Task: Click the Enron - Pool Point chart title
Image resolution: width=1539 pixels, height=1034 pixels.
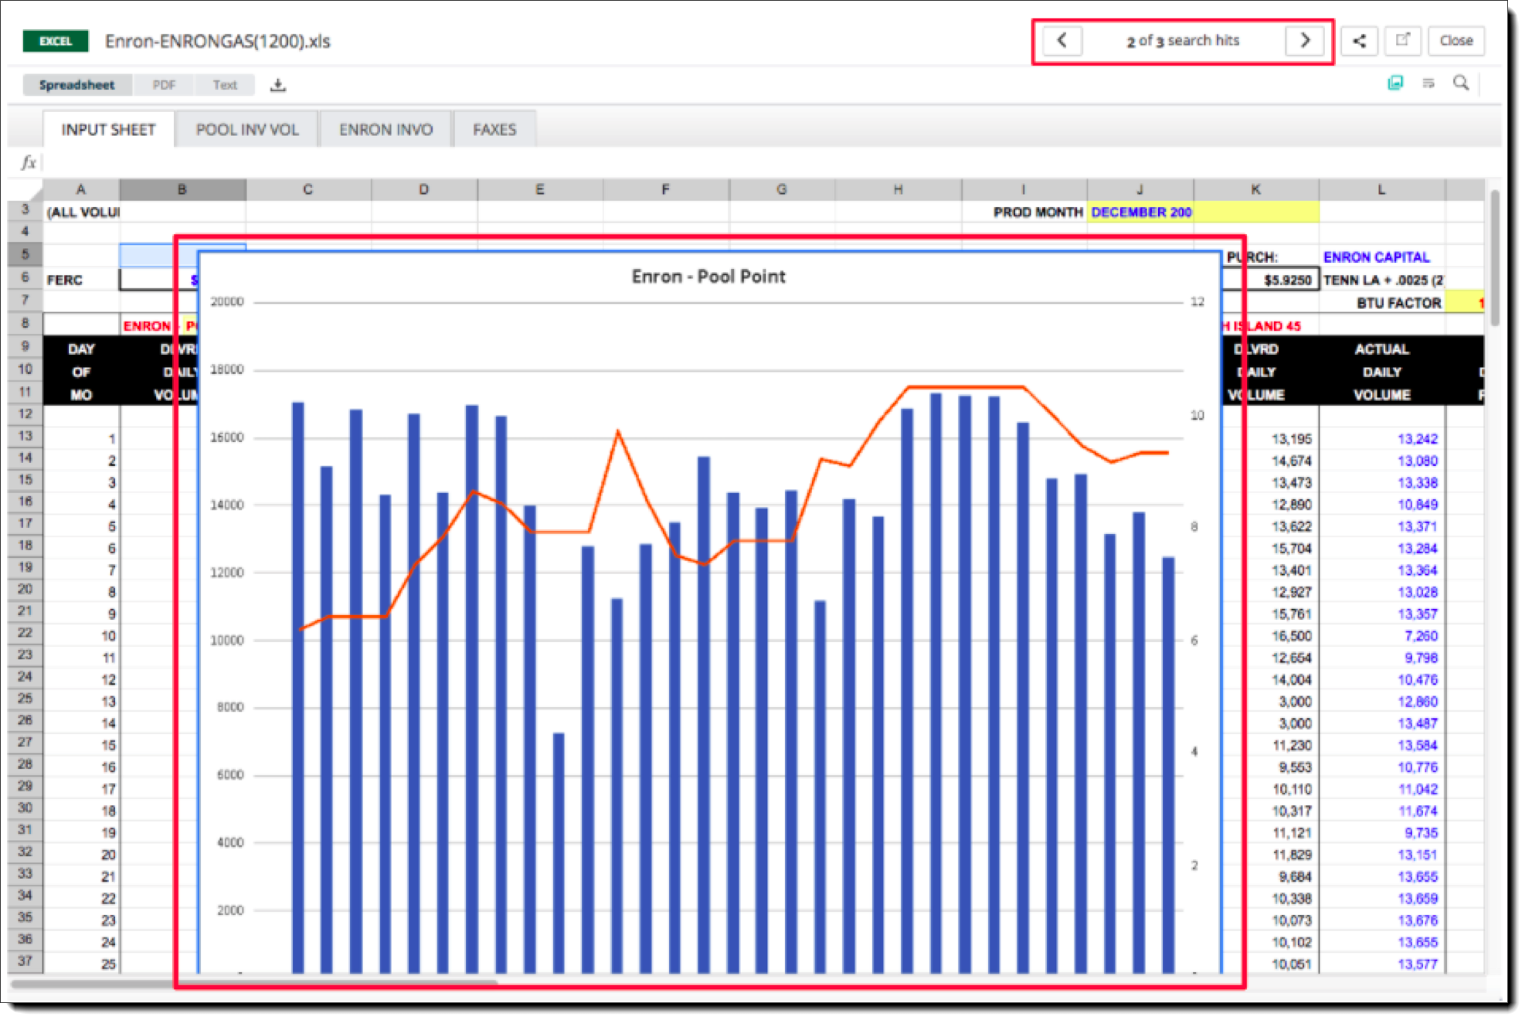Action: coord(708,277)
